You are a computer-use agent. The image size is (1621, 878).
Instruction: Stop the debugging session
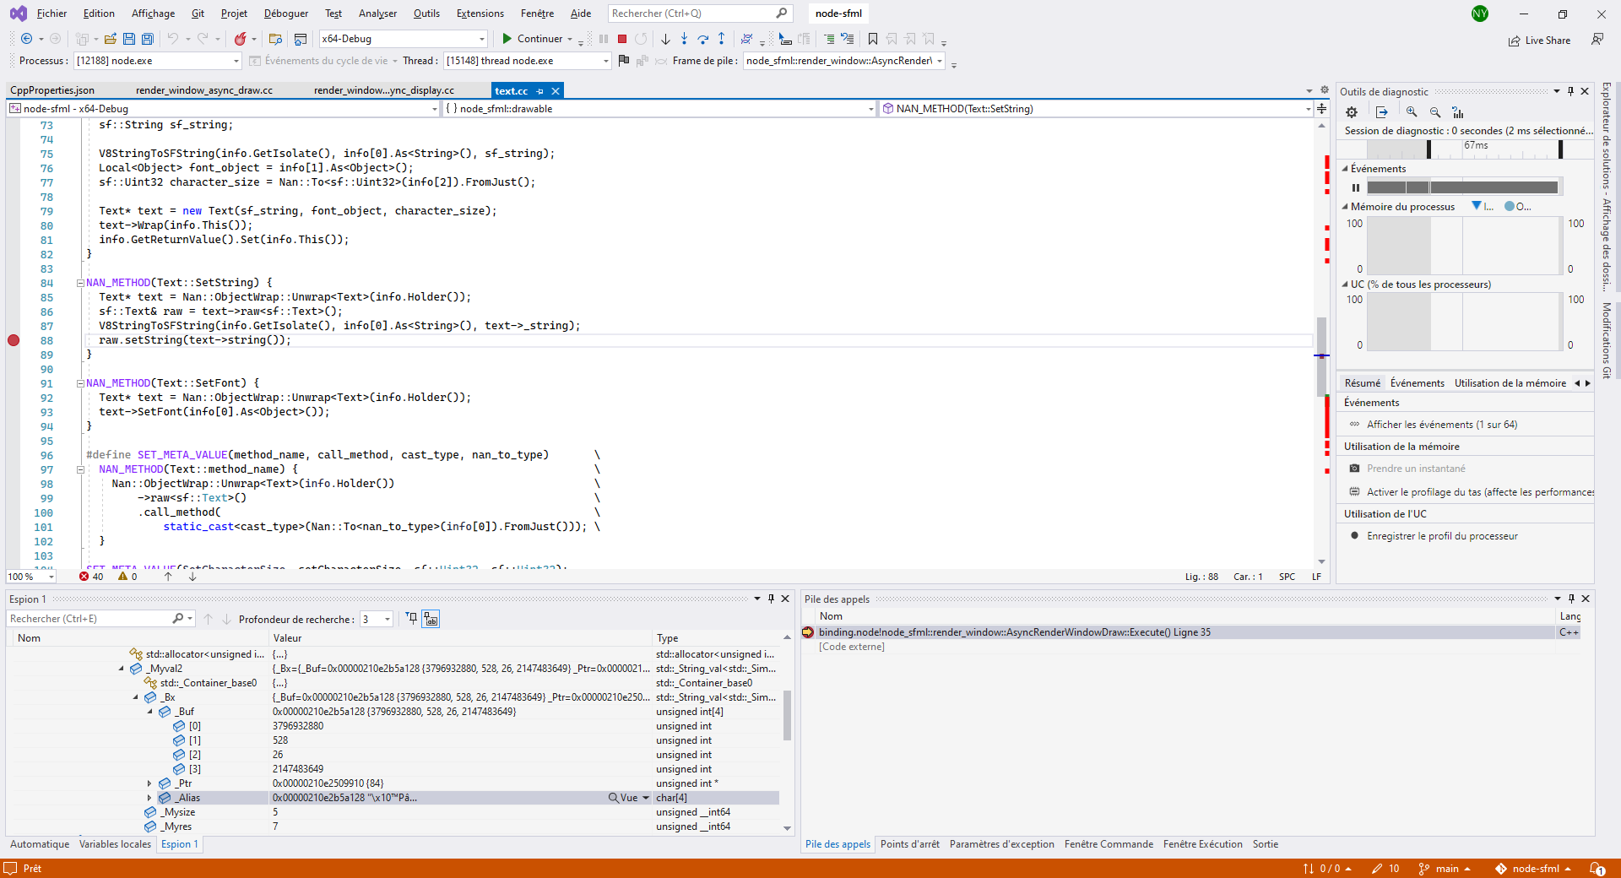click(621, 39)
